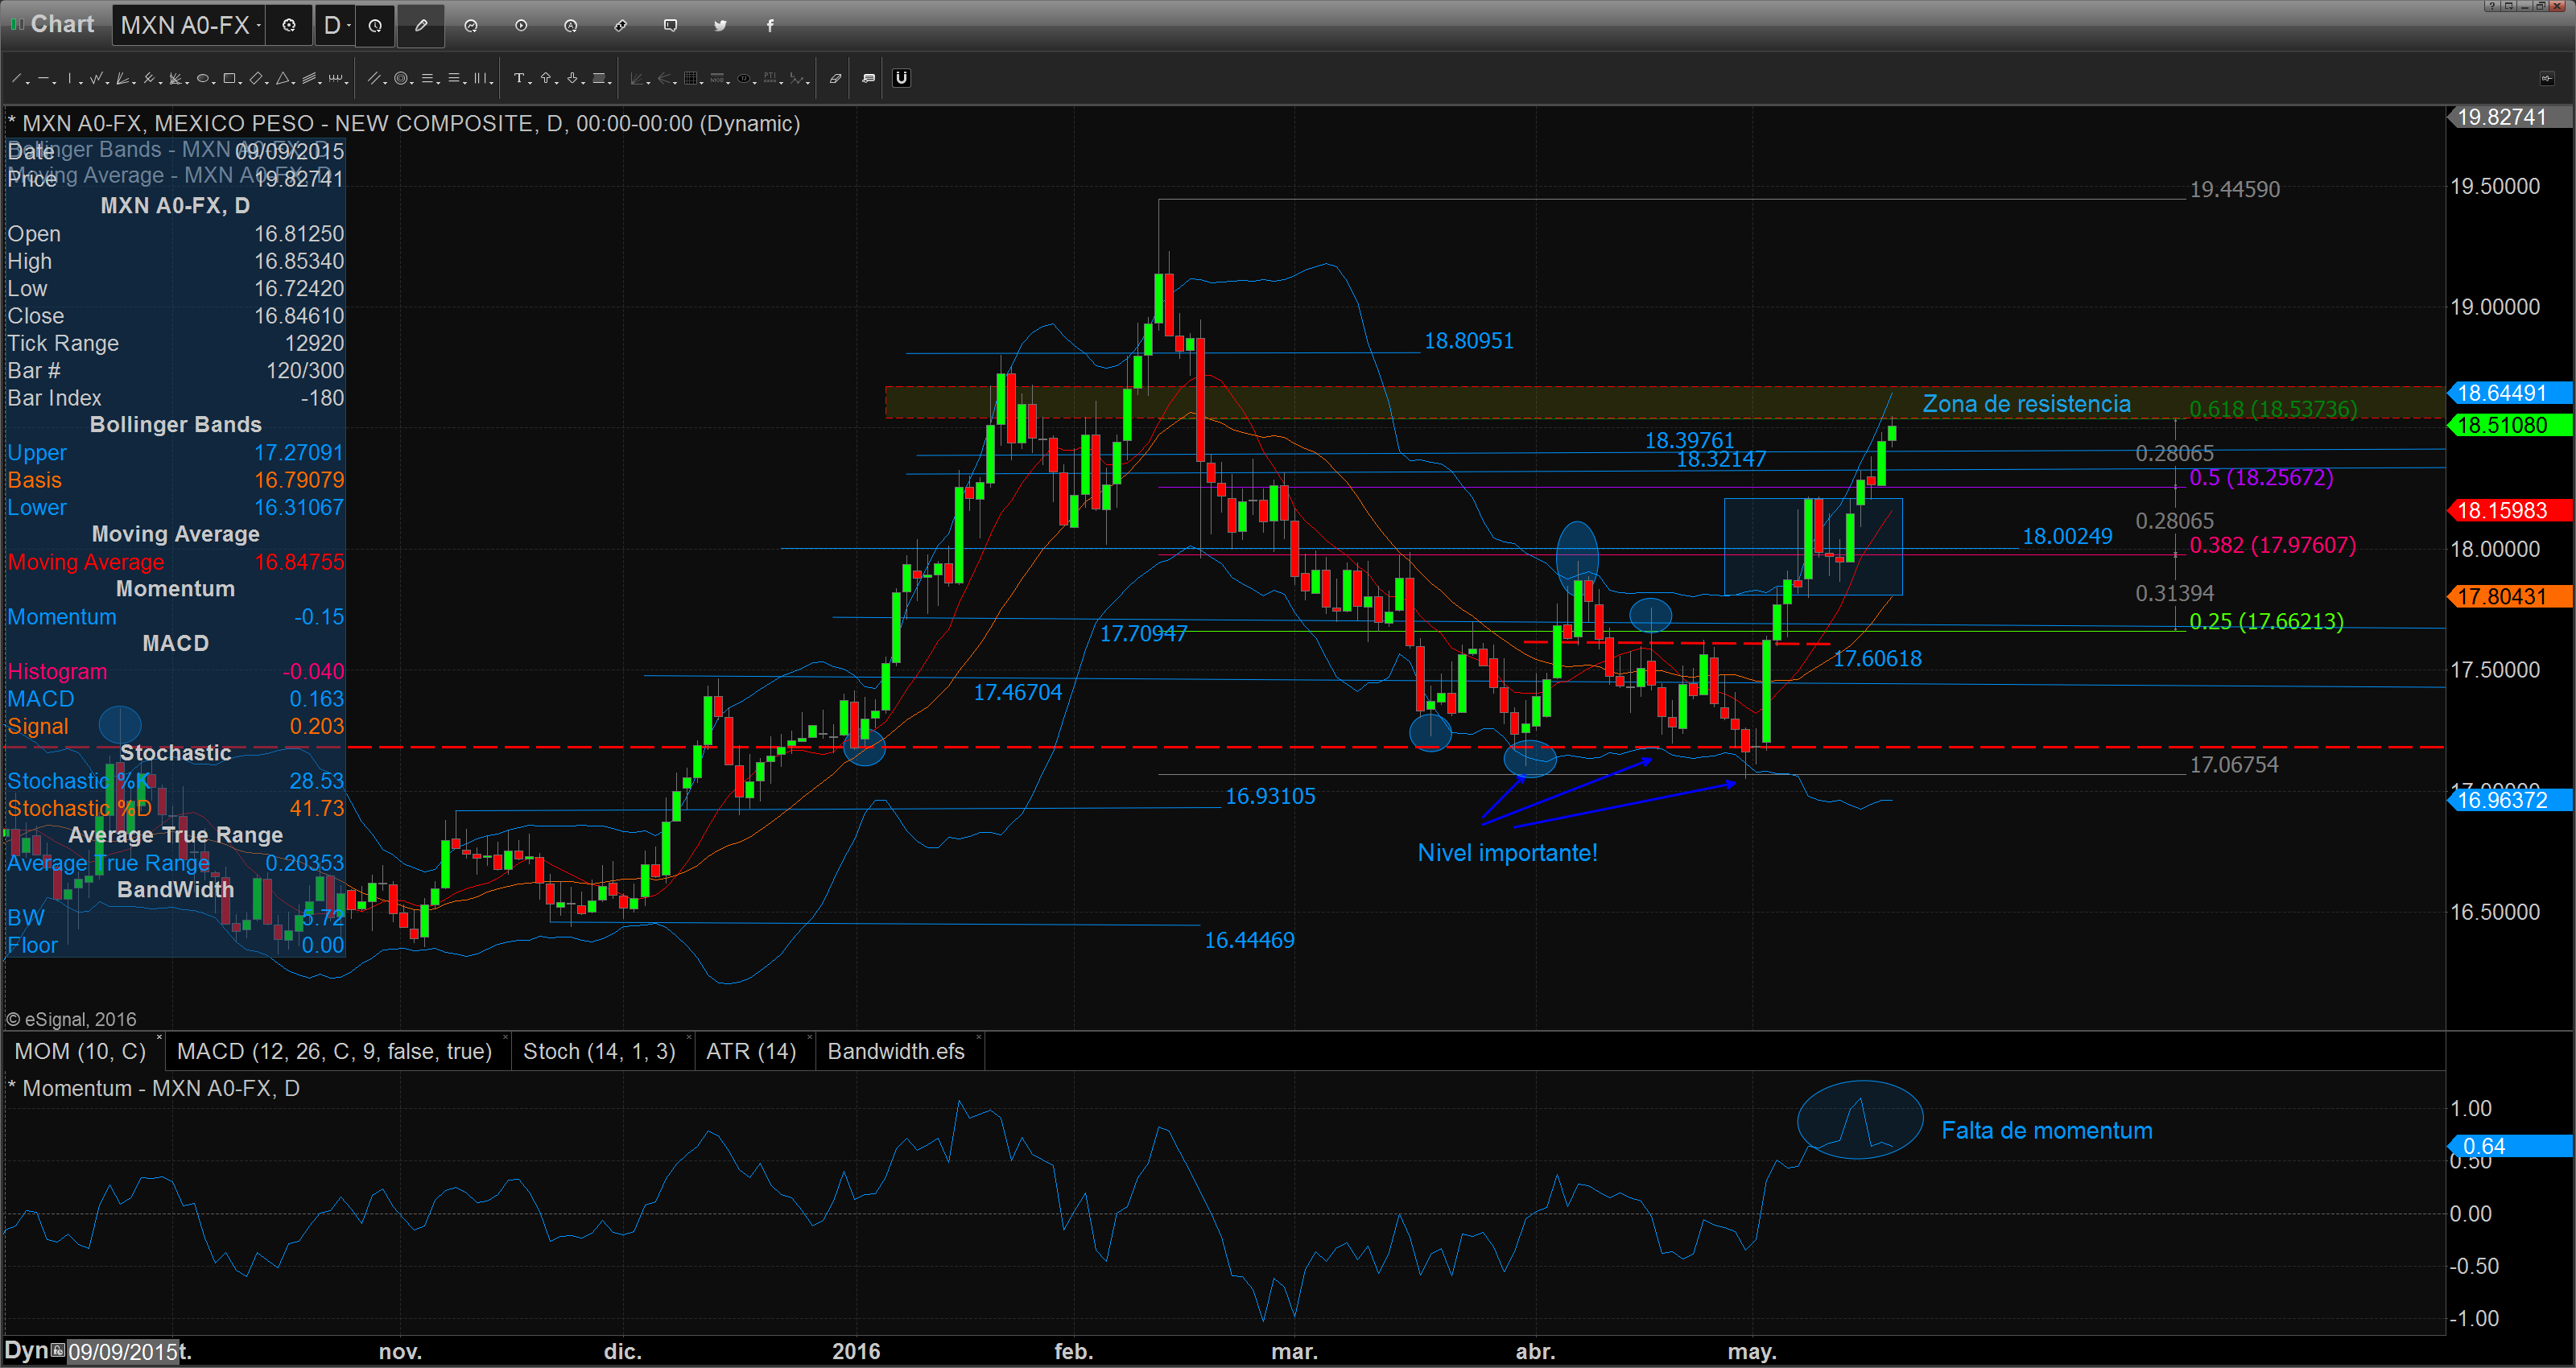Select the Gann fan drawing tool
The image size is (2576, 1368).
click(x=175, y=78)
